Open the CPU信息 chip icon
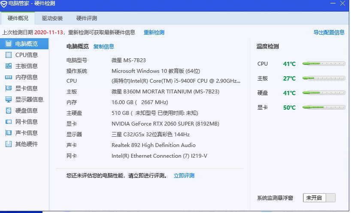The height and width of the screenshot is (213, 351). [8, 55]
